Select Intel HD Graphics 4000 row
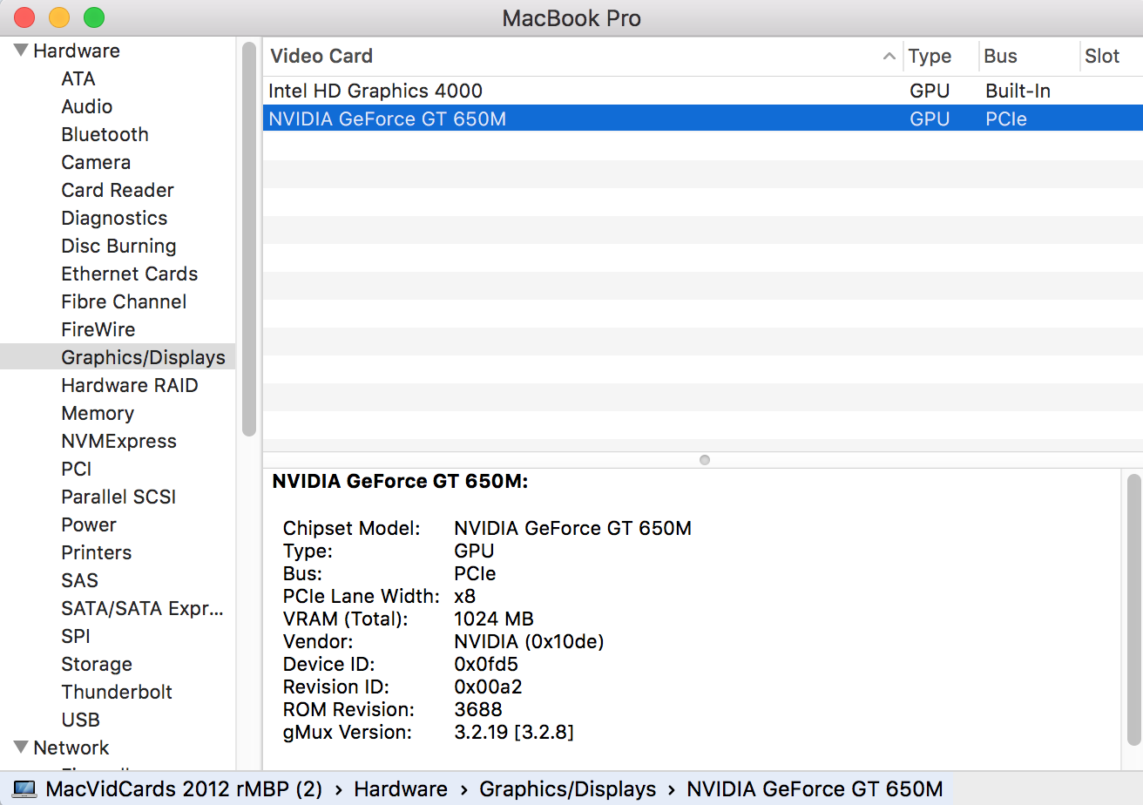The height and width of the screenshot is (805, 1143). 702,91
